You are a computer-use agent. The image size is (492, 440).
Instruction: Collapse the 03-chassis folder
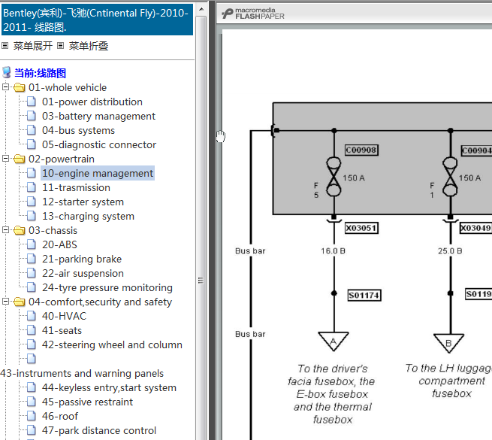6,230
